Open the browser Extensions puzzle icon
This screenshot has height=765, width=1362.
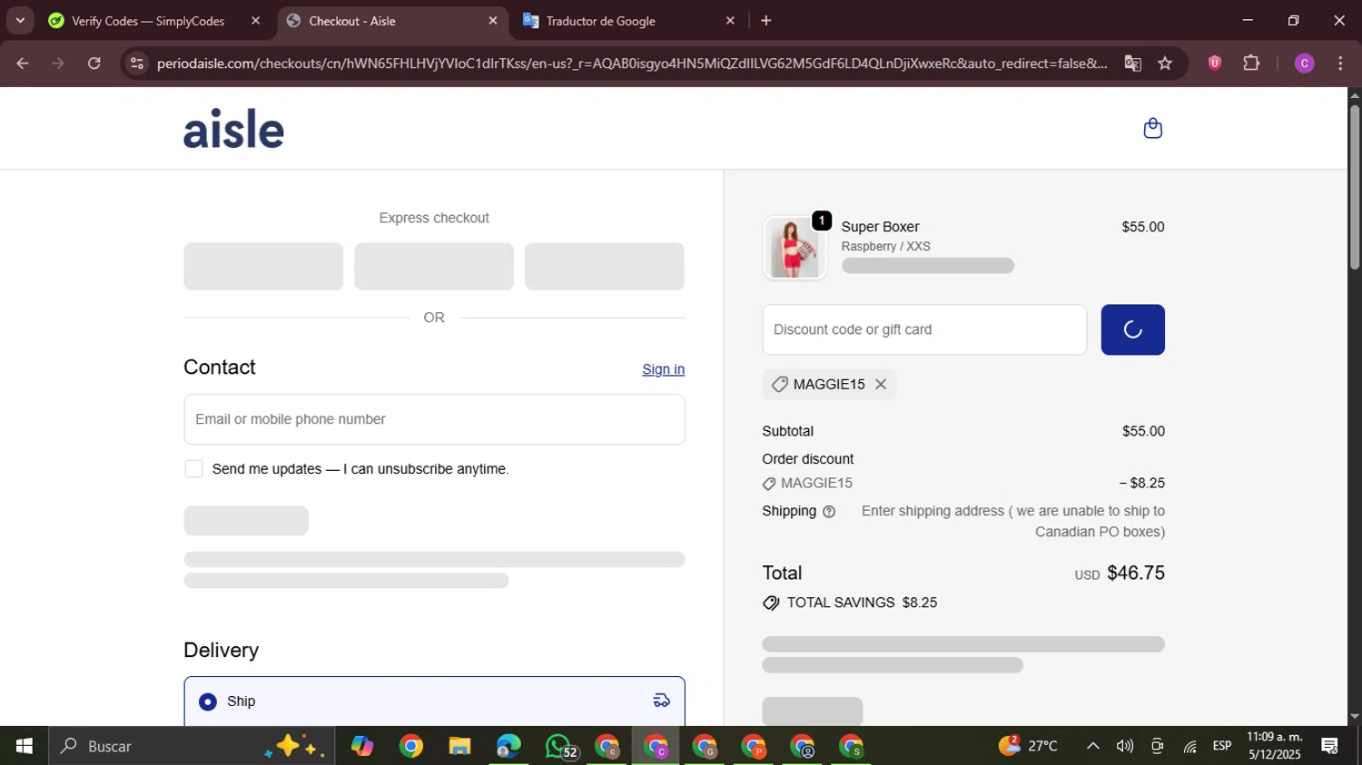(1251, 64)
